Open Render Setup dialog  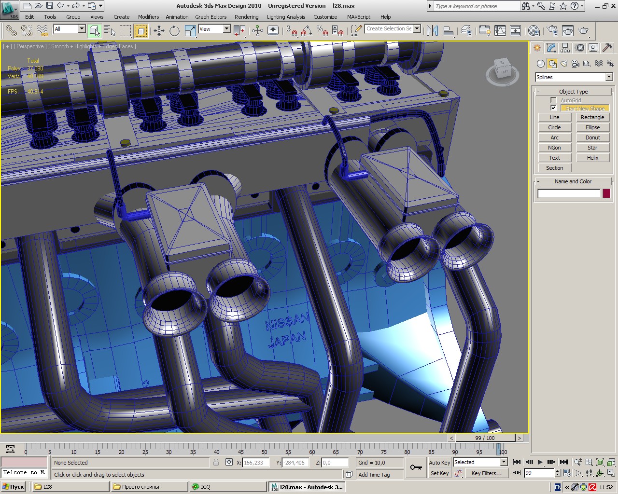coord(552,31)
